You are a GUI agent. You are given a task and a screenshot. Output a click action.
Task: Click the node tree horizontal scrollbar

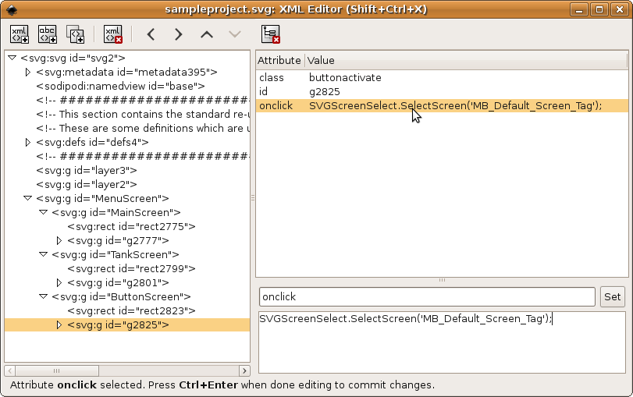tap(126, 370)
